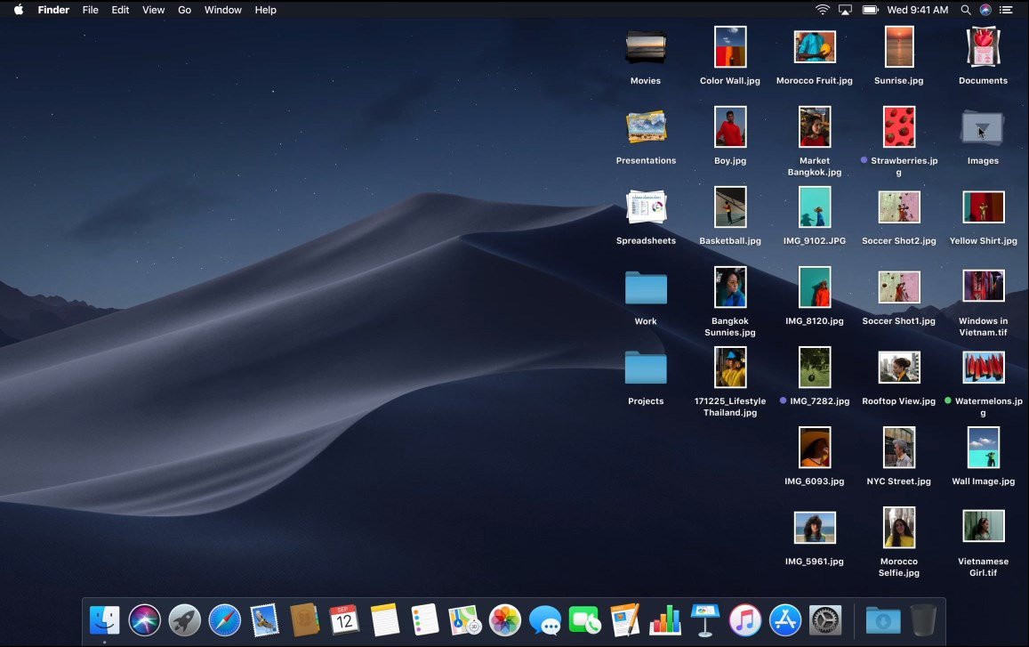Open Downloads folder in Dock

[x=882, y=620]
